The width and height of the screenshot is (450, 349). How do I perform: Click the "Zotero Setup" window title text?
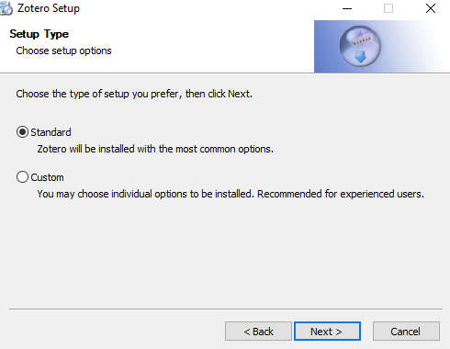pyautogui.click(x=49, y=8)
